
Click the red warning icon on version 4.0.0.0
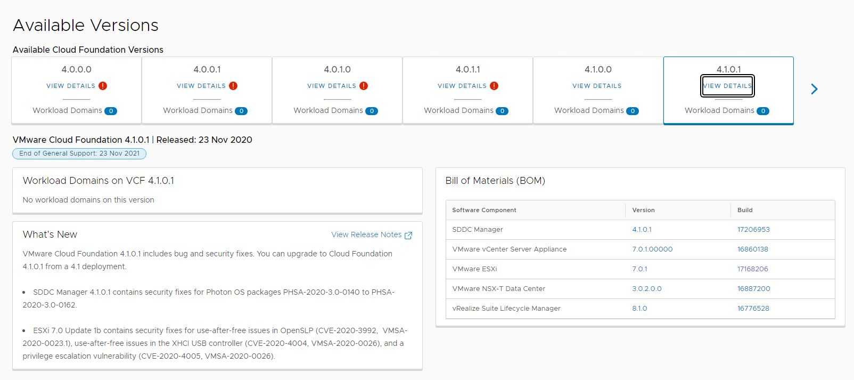click(x=103, y=86)
